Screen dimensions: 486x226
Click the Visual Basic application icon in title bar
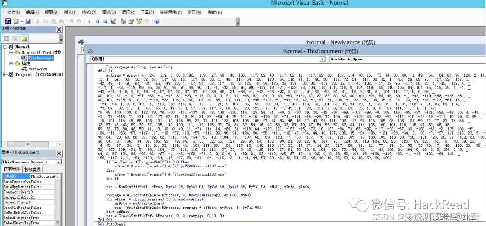point(4,3)
